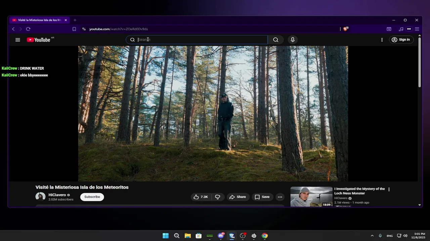Open a new tab with plus button
Image resolution: width=430 pixels, height=241 pixels.
75,20
